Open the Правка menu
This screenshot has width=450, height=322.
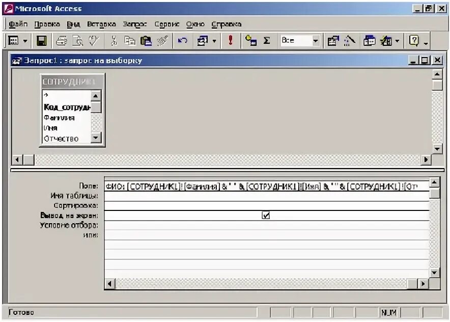tap(47, 24)
